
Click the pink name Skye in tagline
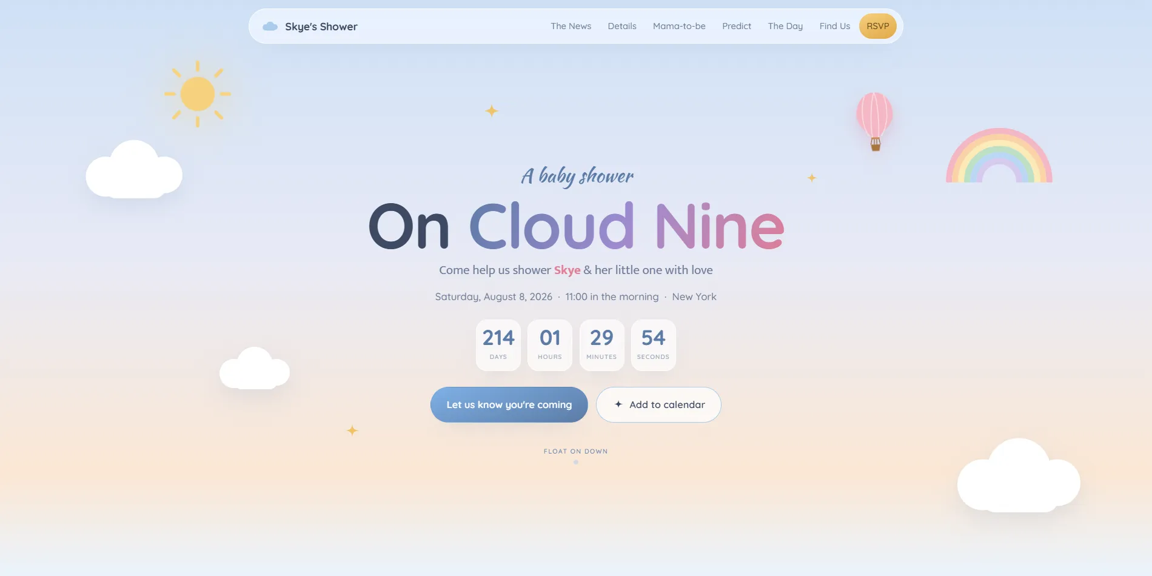point(567,270)
